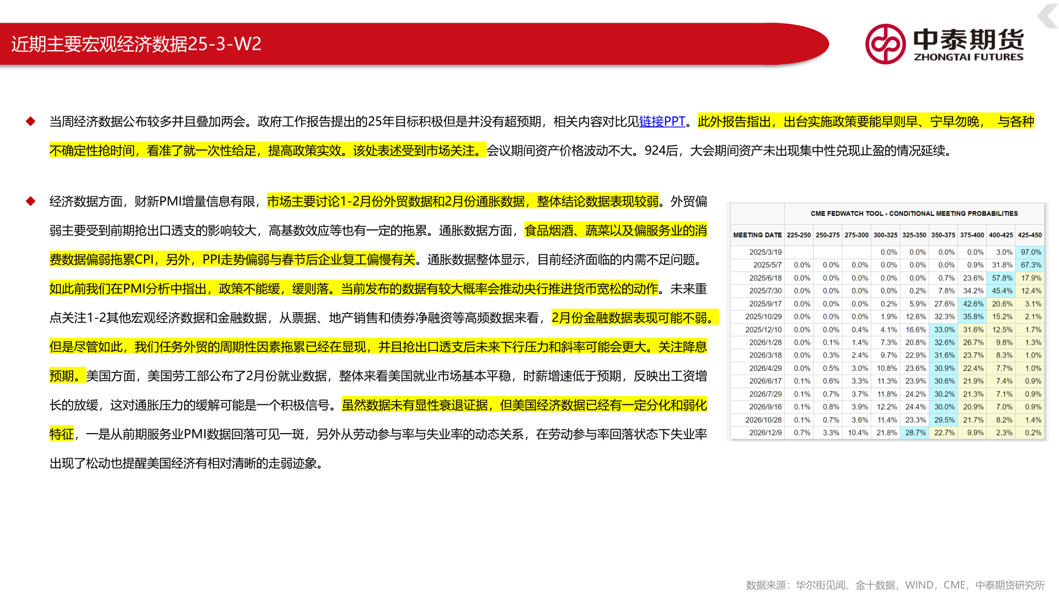This screenshot has height=595, width=1059.
Task: Click the first red diamond bullet
Action: [31, 121]
